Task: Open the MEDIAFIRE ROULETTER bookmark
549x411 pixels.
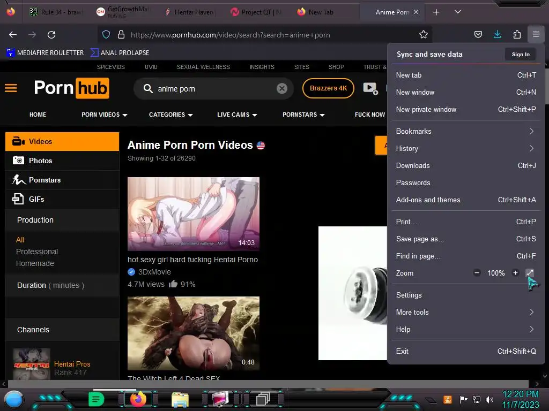Action: 45,53
